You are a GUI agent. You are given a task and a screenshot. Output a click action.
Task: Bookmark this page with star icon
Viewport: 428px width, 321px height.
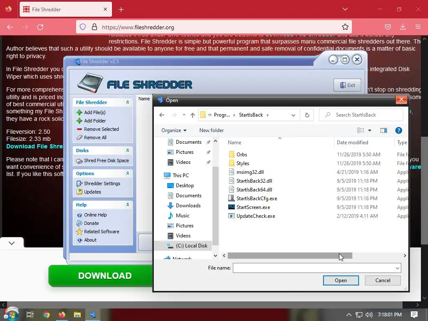coord(345,27)
